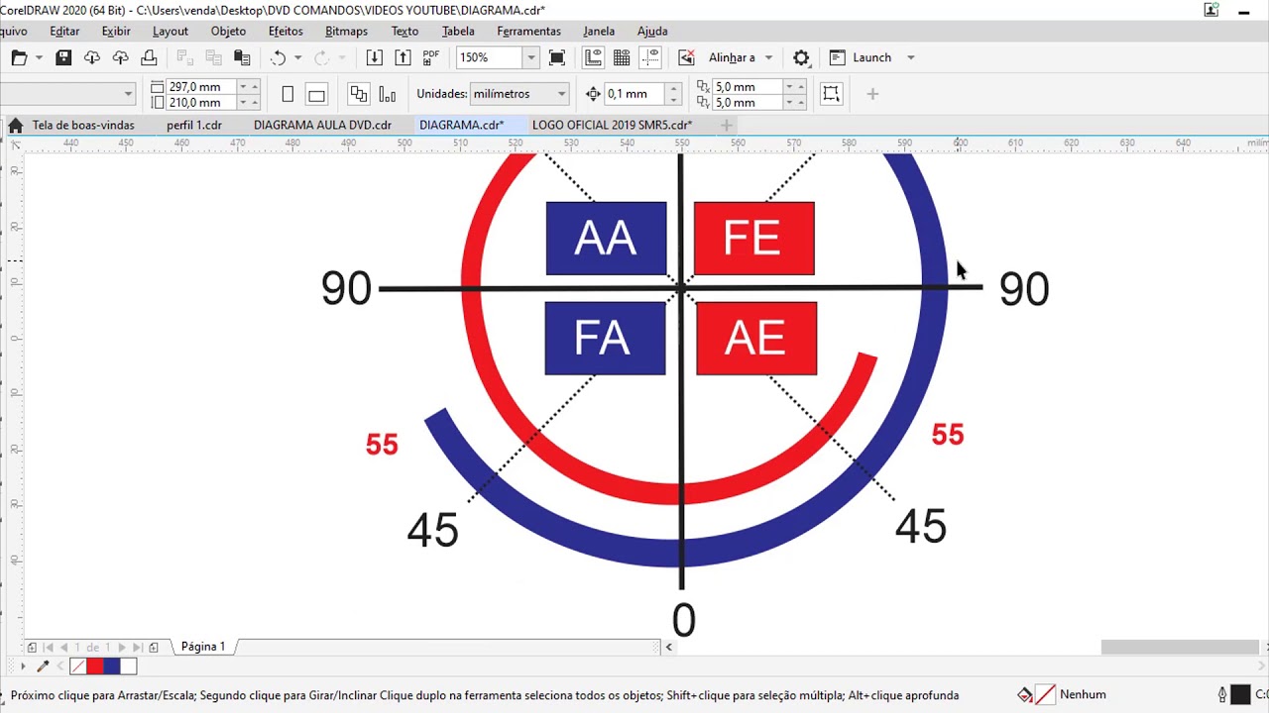
Task: Click the Publish to PDF icon
Action: 431,57
